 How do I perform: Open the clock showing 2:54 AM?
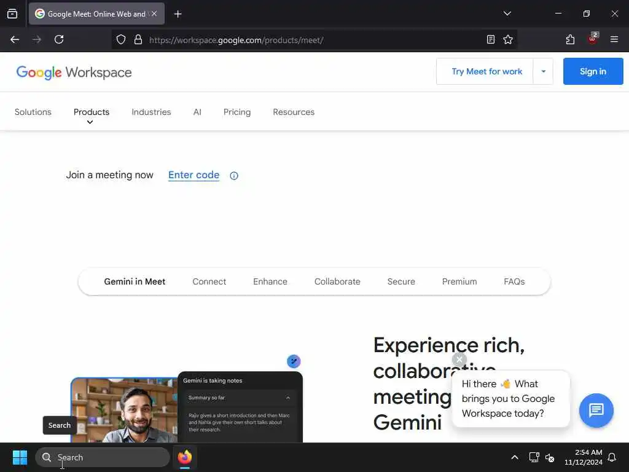[584, 457]
